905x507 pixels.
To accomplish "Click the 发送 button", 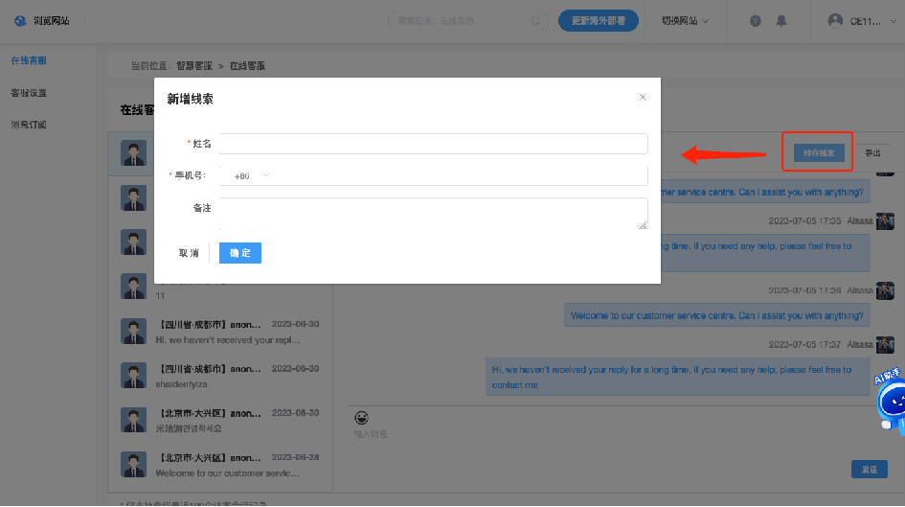I will tap(870, 470).
